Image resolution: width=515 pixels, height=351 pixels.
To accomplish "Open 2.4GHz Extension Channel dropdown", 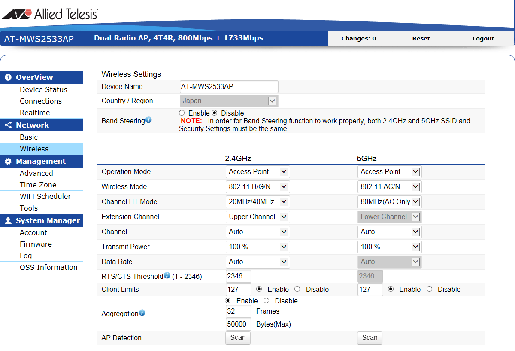I will pyautogui.click(x=258, y=217).
